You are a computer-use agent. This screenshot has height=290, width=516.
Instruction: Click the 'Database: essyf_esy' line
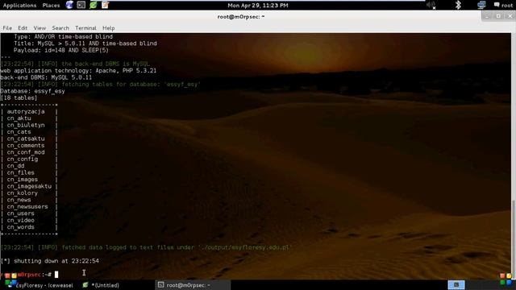point(32,91)
